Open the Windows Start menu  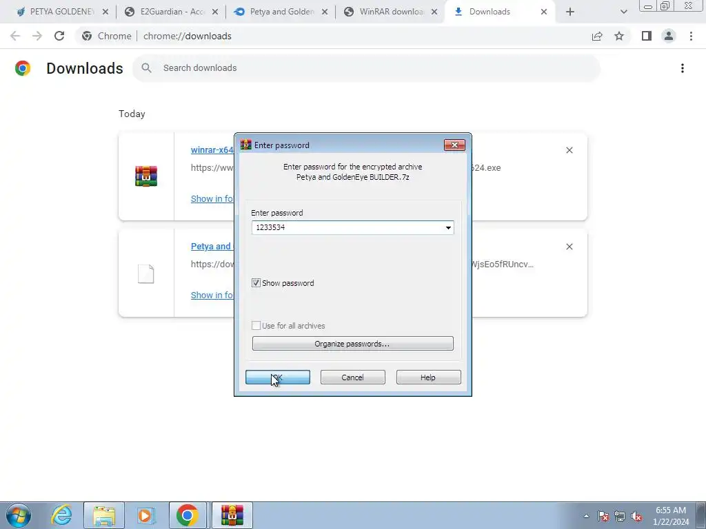click(x=18, y=515)
